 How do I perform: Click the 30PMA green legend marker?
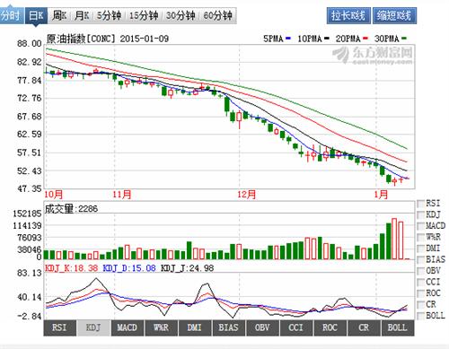[404, 39]
